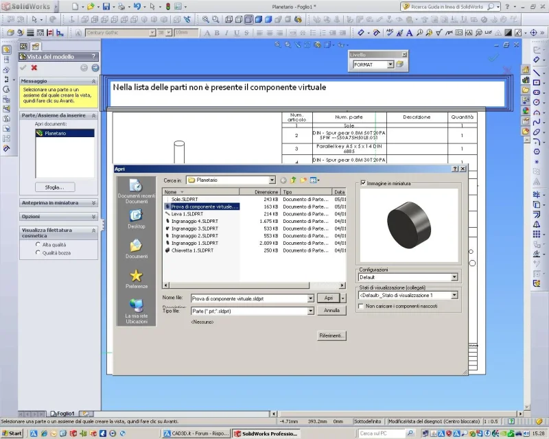The width and height of the screenshot is (549, 439).
Task: Click the Apri button in dialog
Action: click(x=328, y=298)
